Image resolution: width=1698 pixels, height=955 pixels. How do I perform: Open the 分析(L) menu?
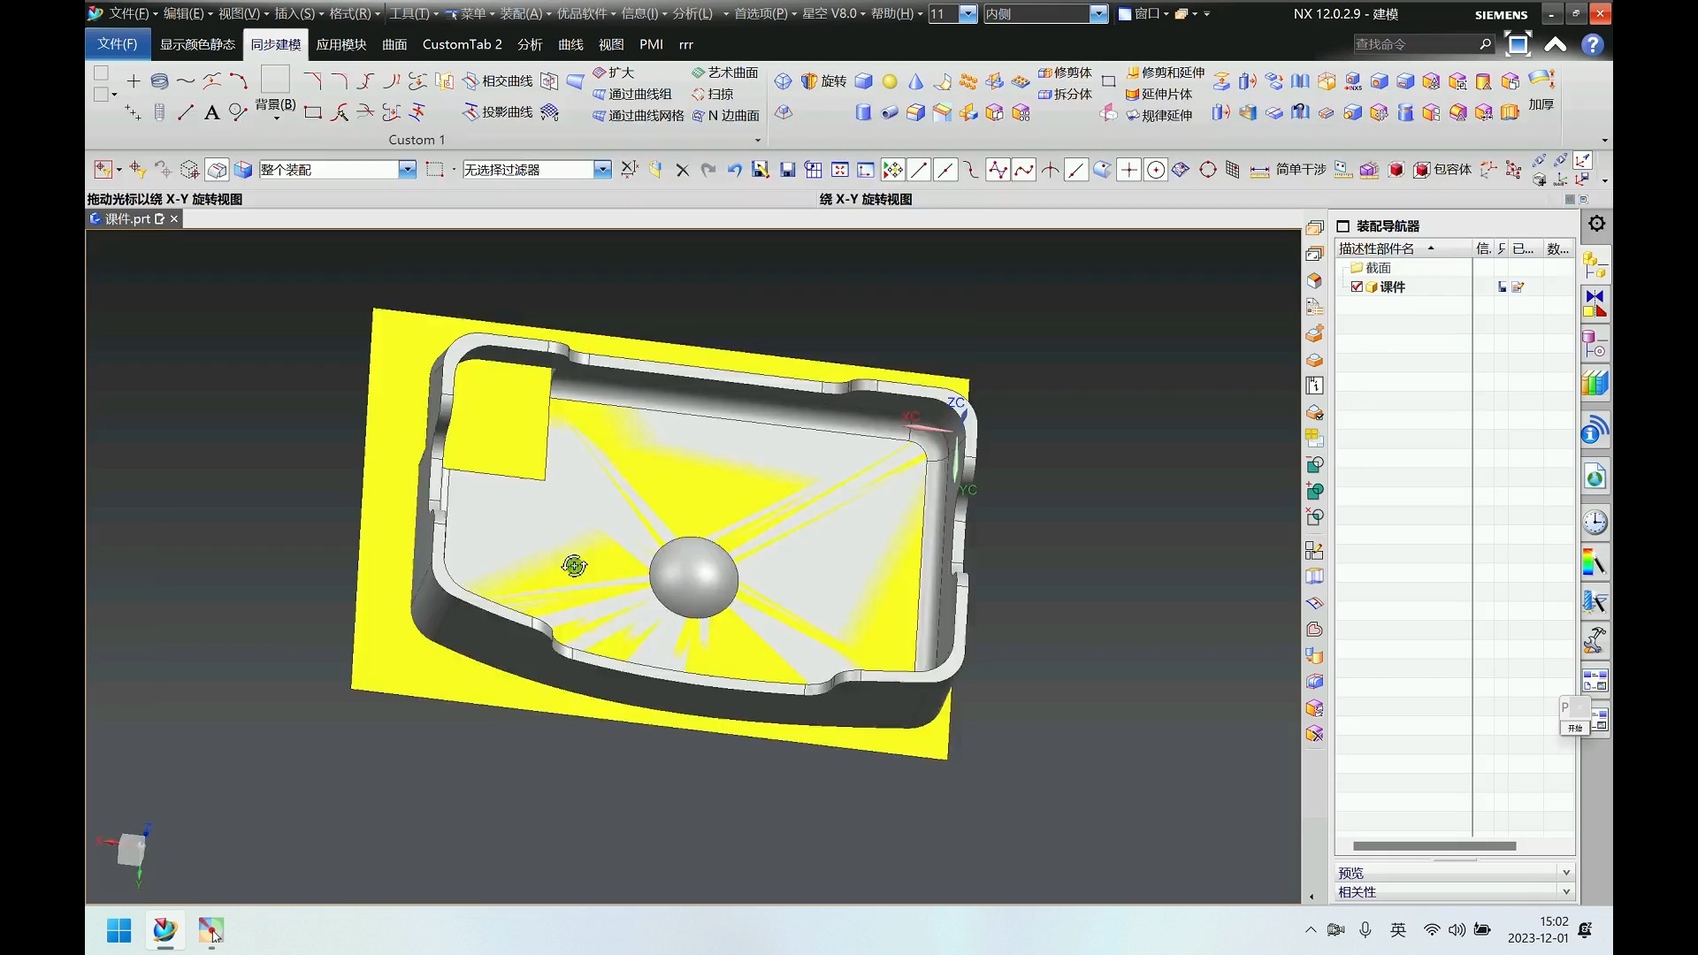692,13
